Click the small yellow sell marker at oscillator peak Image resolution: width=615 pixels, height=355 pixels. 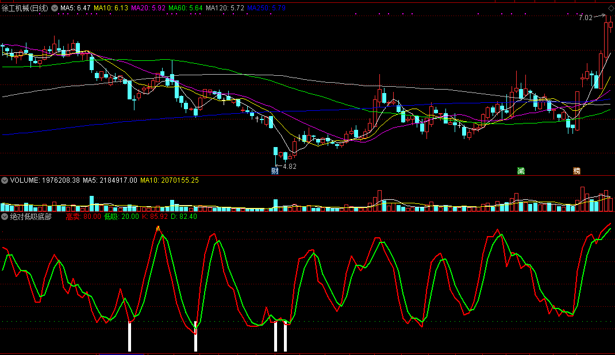click(x=157, y=228)
